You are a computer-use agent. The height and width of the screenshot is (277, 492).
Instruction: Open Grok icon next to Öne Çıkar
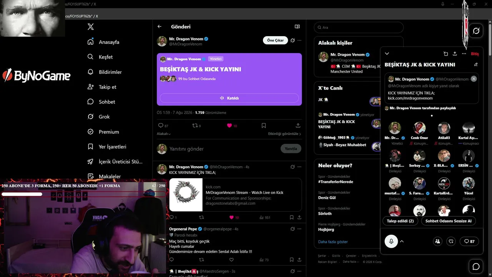(293, 40)
